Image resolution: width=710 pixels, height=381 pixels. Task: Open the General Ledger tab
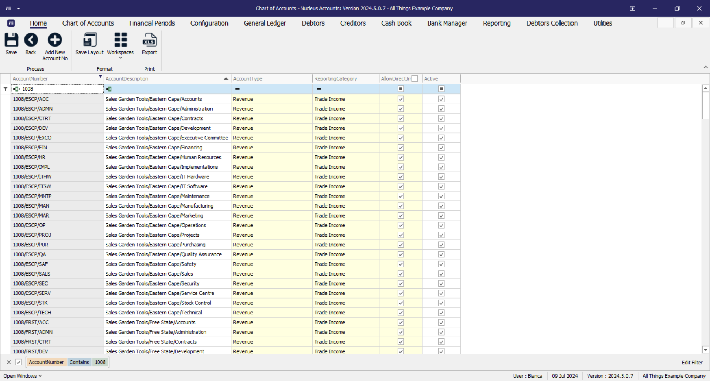coord(265,23)
